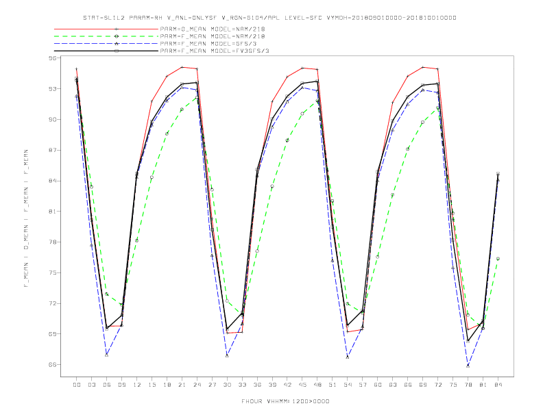Viewport: 543px width, 419px height.
Task: Click y-axis tick value 87
Action: coord(52,150)
